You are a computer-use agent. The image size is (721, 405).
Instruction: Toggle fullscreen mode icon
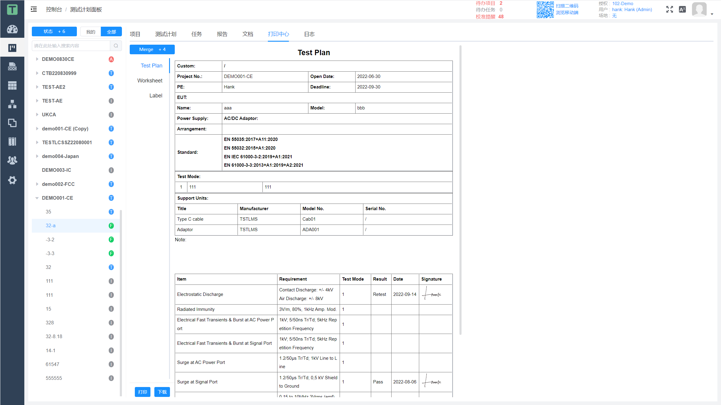(669, 9)
